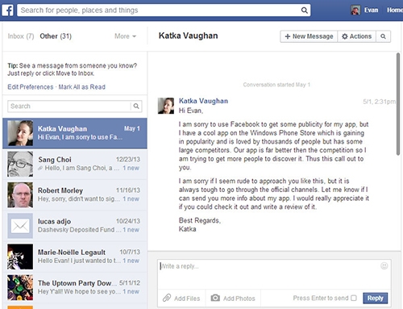The width and height of the screenshot is (403, 309).
Task: Click the Add Photos label
Action: 239,299
